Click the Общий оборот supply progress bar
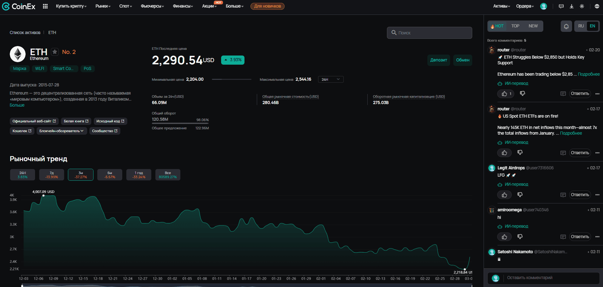The height and width of the screenshot is (287, 603). click(x=180, y=123)
